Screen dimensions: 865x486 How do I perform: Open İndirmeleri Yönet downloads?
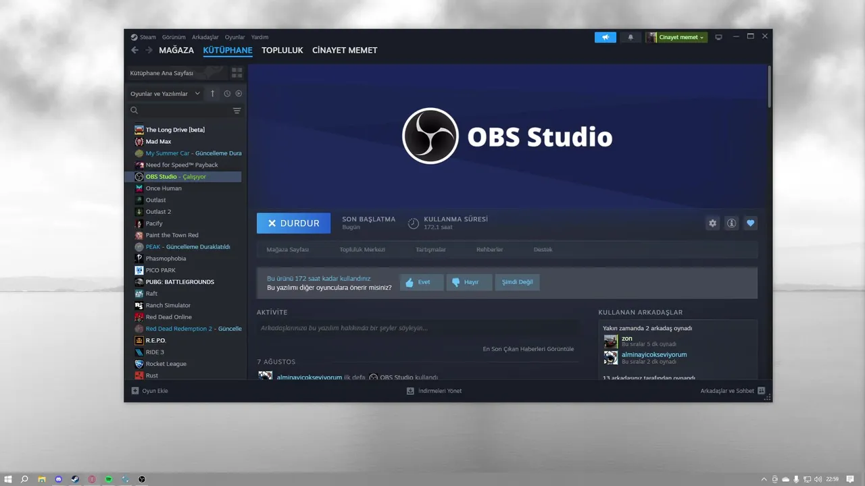[x=434, y=391]
